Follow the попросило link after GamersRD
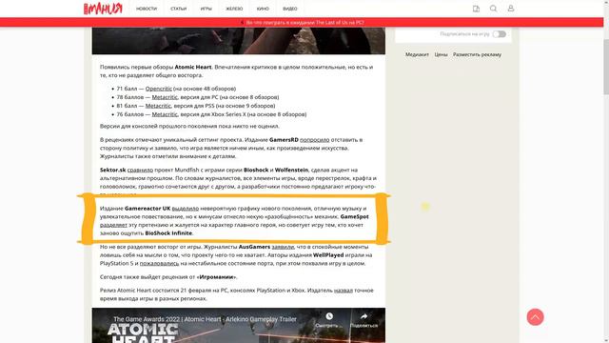This screenshot has height=343, width=609. (x=315, y=140)
